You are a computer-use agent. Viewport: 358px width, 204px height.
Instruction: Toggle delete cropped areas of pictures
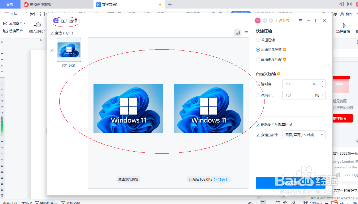pos(258,125)
